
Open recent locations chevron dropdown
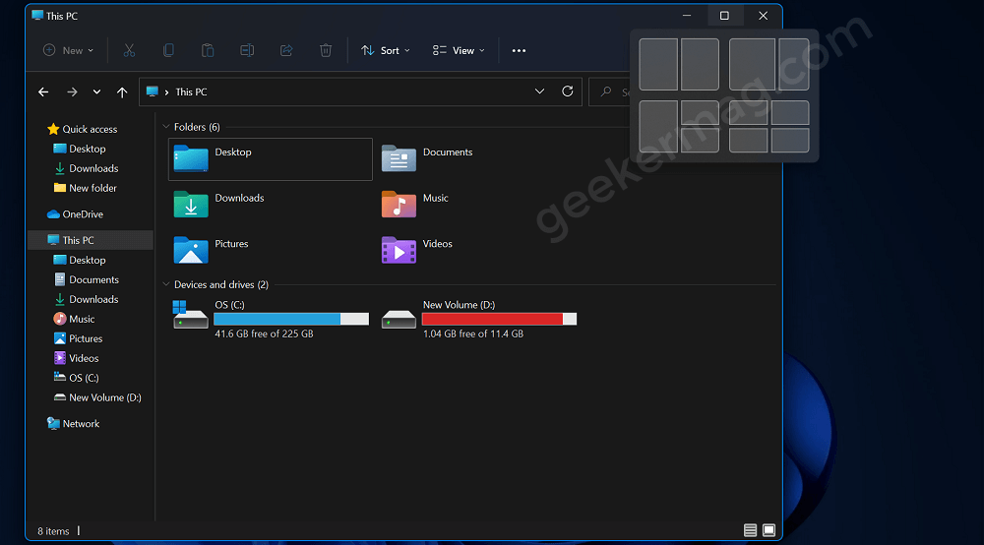[96, 92]
